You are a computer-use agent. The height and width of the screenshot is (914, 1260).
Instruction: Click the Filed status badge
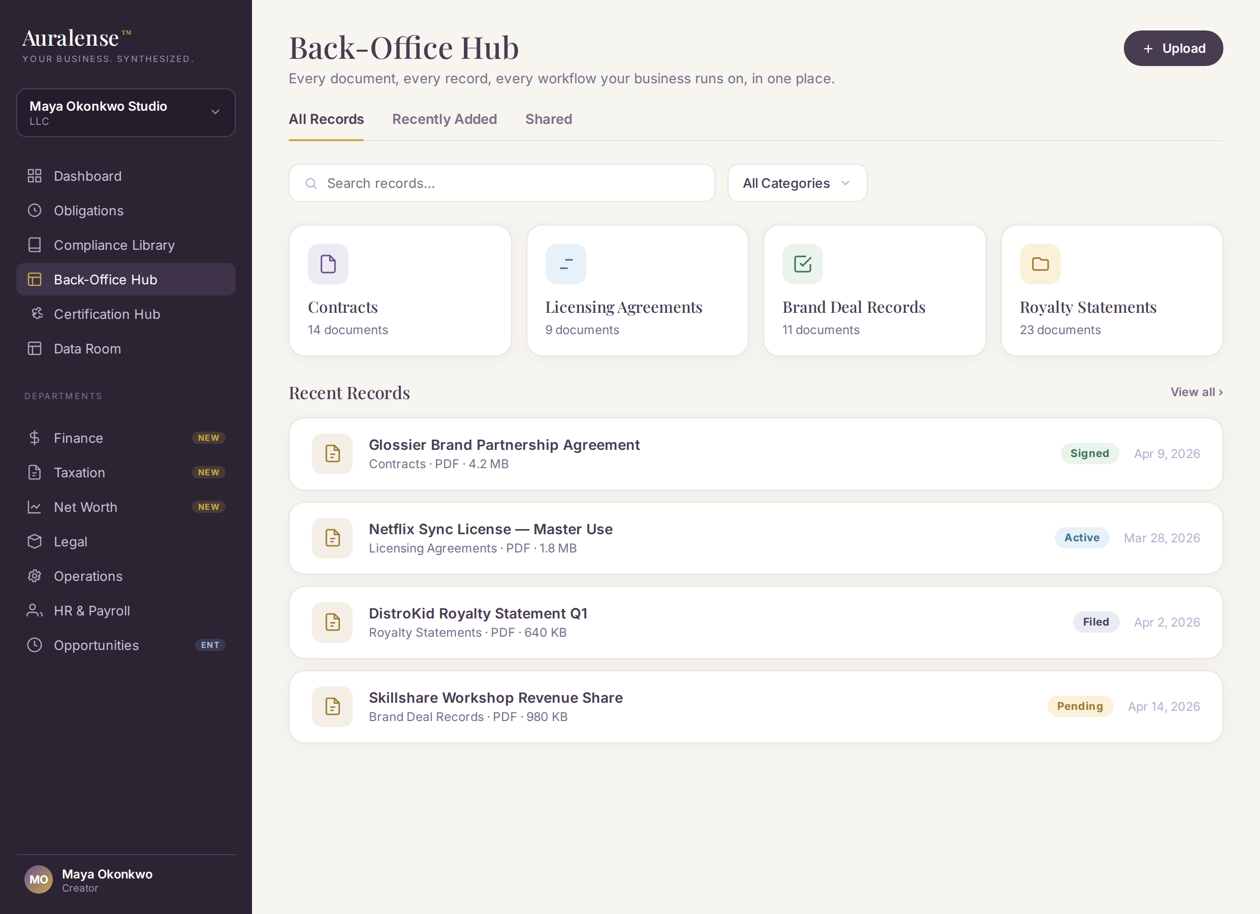(x=1095, y=623)
